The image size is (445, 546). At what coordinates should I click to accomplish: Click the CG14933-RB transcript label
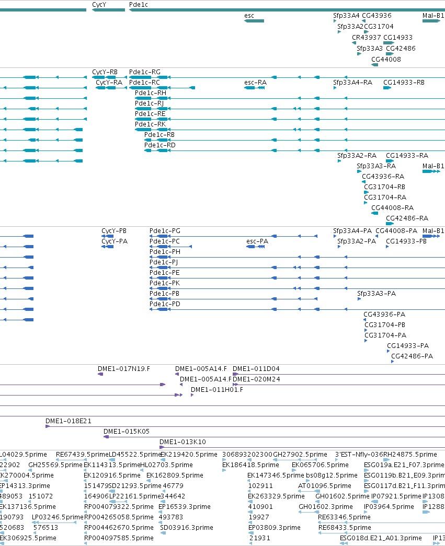(404, 82)
